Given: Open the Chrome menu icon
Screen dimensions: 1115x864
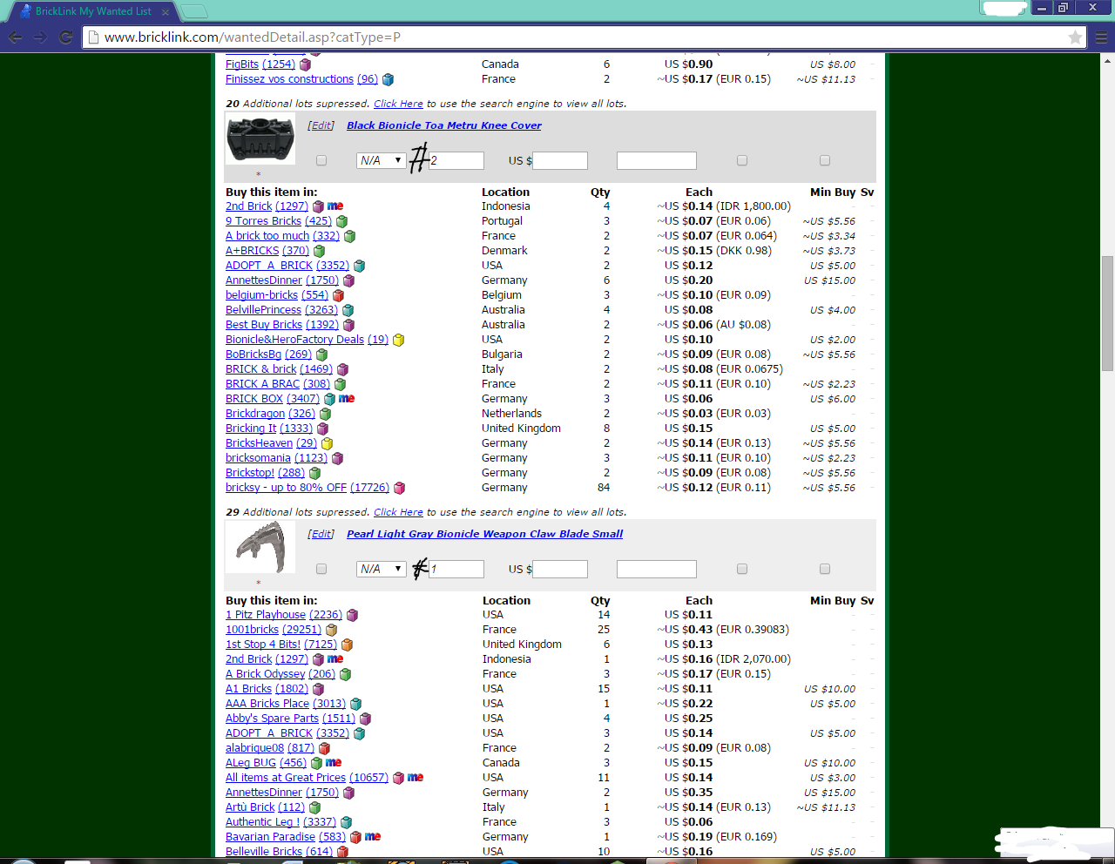Looking at the screenshot, I should [x=1101, y=37].
